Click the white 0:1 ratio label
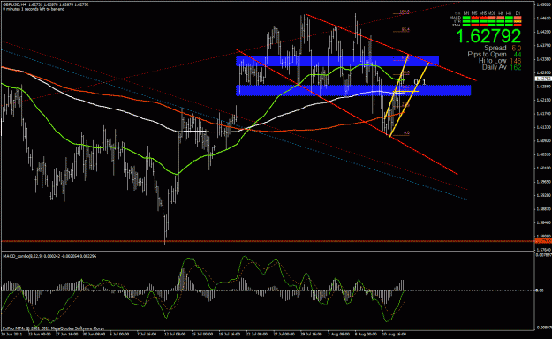552x339 pixels. (x=420, y=82)
